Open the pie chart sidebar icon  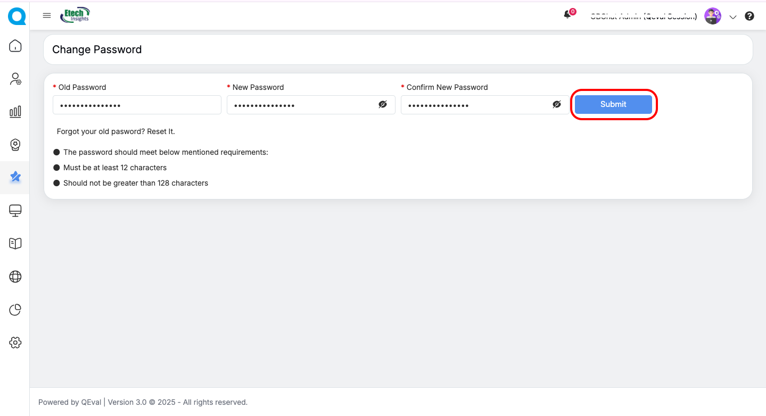15,310
